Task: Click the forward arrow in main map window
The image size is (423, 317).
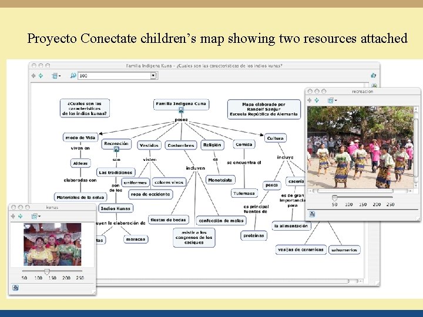Action: (x=41, y=76)
